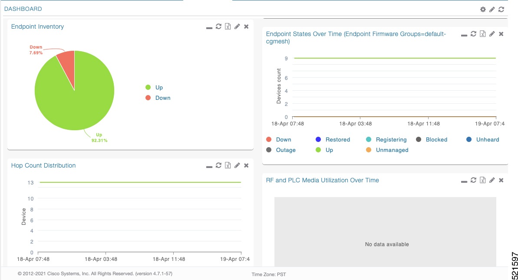The width and height of the screenshot is (518, 280).
Task: Open dashboard settings via gear icon
Action: 483,9
